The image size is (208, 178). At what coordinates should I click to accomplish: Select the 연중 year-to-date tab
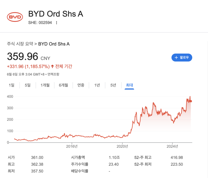tap(81, 85)
